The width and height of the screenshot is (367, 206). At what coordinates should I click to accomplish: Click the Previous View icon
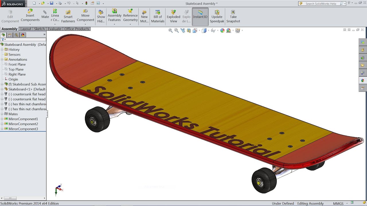(x=183, y=30)
